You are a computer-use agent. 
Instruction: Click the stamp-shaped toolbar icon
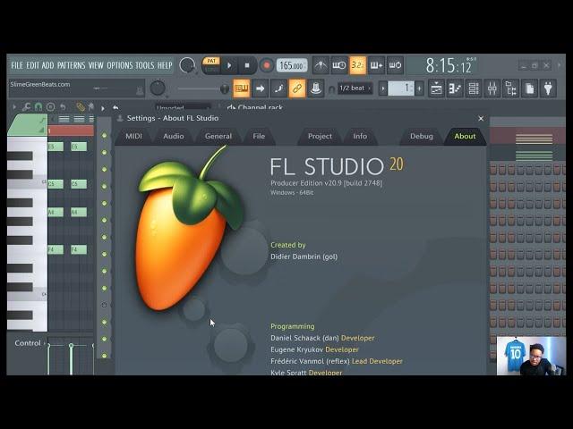pos(316,88)
